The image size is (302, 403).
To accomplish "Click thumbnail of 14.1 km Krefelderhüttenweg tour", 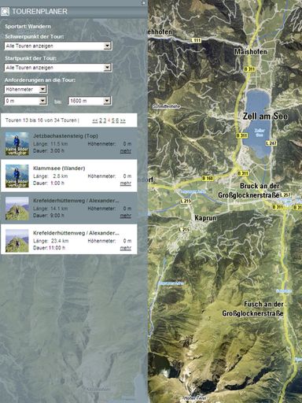I will pos(17,209).
